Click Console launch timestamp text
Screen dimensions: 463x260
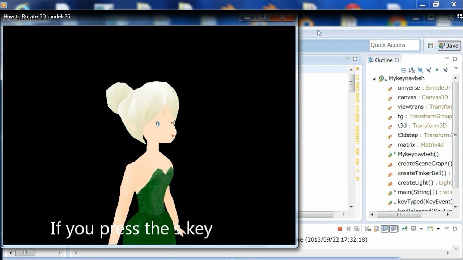click(x=336, y=239)
